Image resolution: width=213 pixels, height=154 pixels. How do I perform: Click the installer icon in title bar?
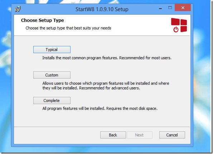click(18, 9)
